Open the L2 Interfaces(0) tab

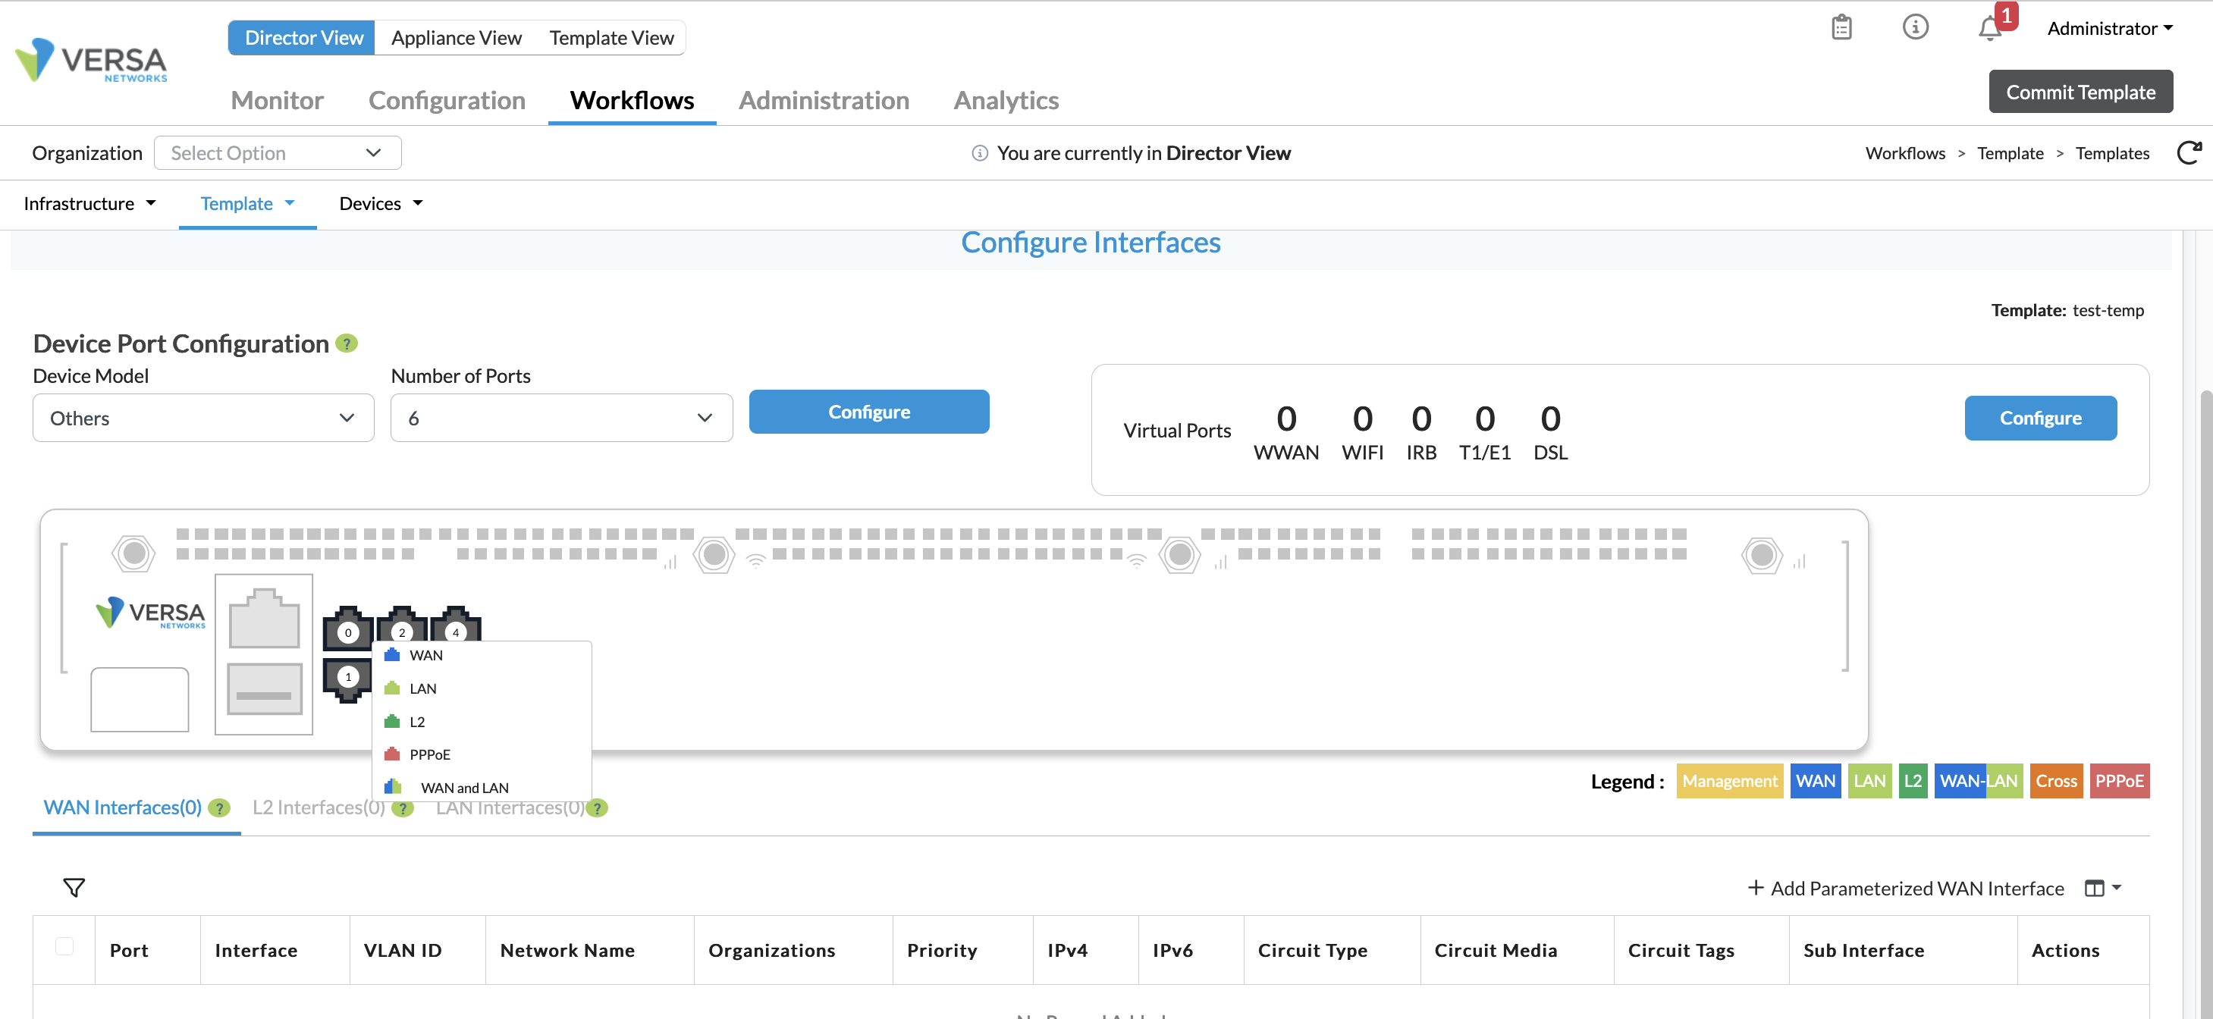(x=319, y=807)
